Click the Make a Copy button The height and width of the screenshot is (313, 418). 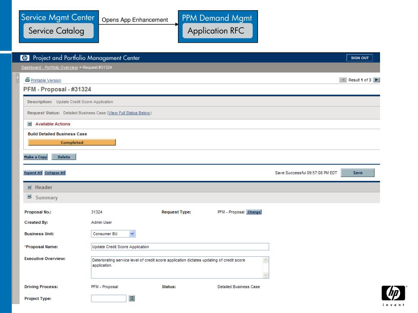click(36, 157)
